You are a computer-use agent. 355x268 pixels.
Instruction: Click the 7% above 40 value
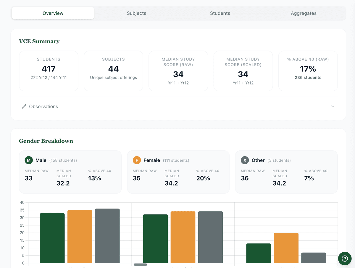pyautogui.click(x=309, y=178)
